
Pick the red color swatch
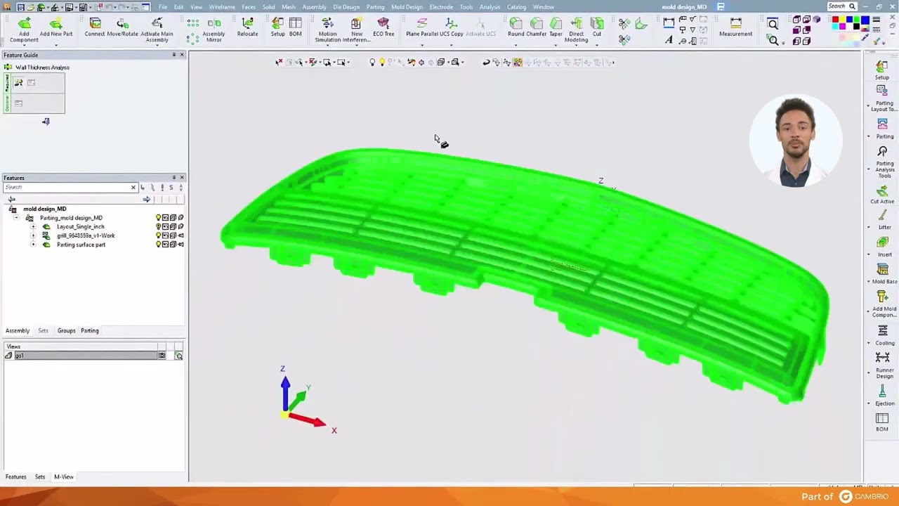click(x=835, y=20)
